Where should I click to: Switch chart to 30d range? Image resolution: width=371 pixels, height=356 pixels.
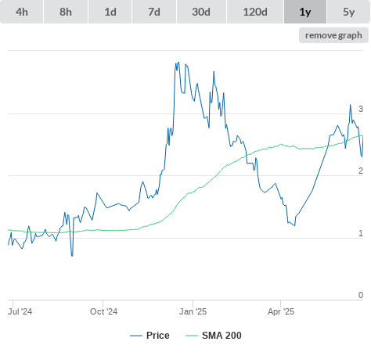(x=201, y=12)
